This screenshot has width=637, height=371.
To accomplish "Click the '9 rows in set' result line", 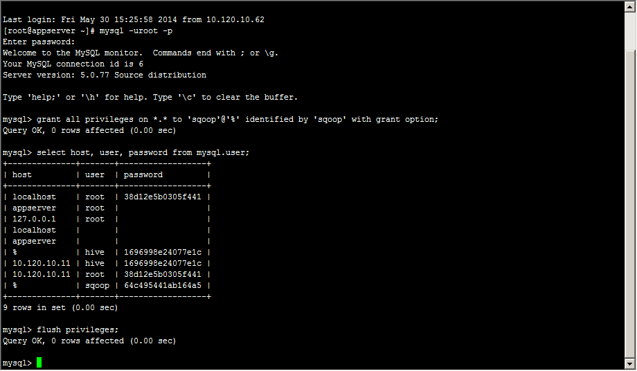I will point(60,308).
